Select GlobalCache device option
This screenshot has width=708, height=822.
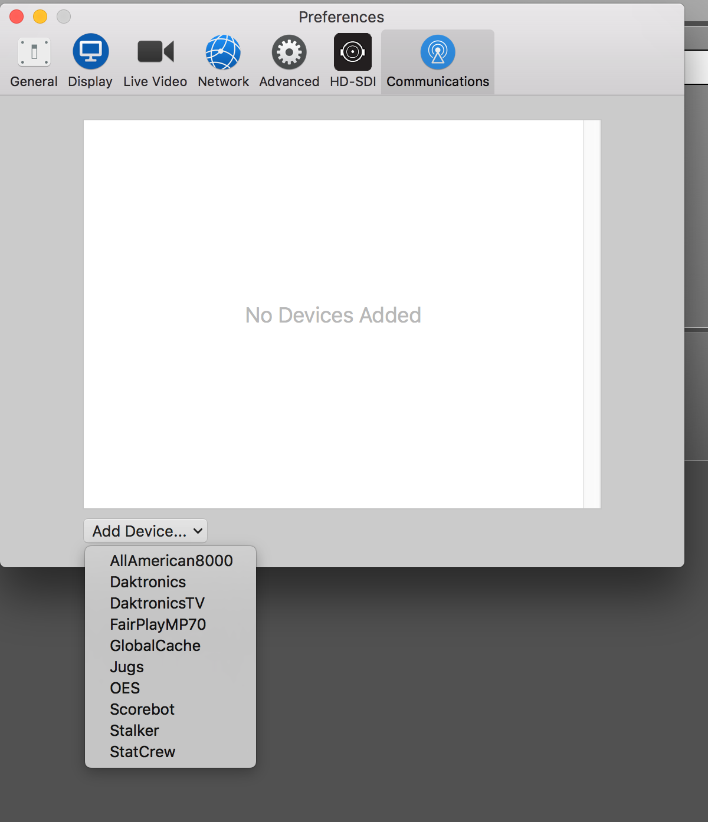click(x=171, y=646)
